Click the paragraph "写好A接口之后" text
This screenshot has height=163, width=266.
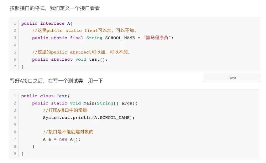(56, 81)
